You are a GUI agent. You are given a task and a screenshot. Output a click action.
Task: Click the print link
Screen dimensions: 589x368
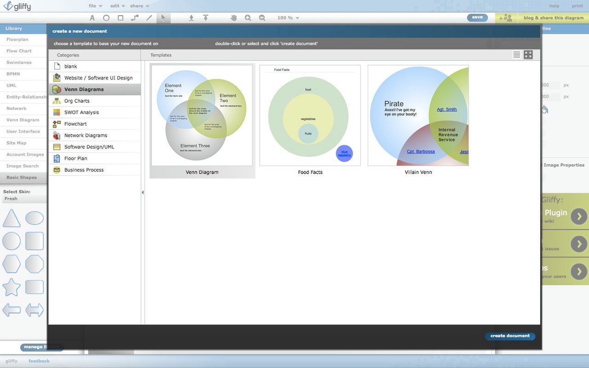pos(577,6)
